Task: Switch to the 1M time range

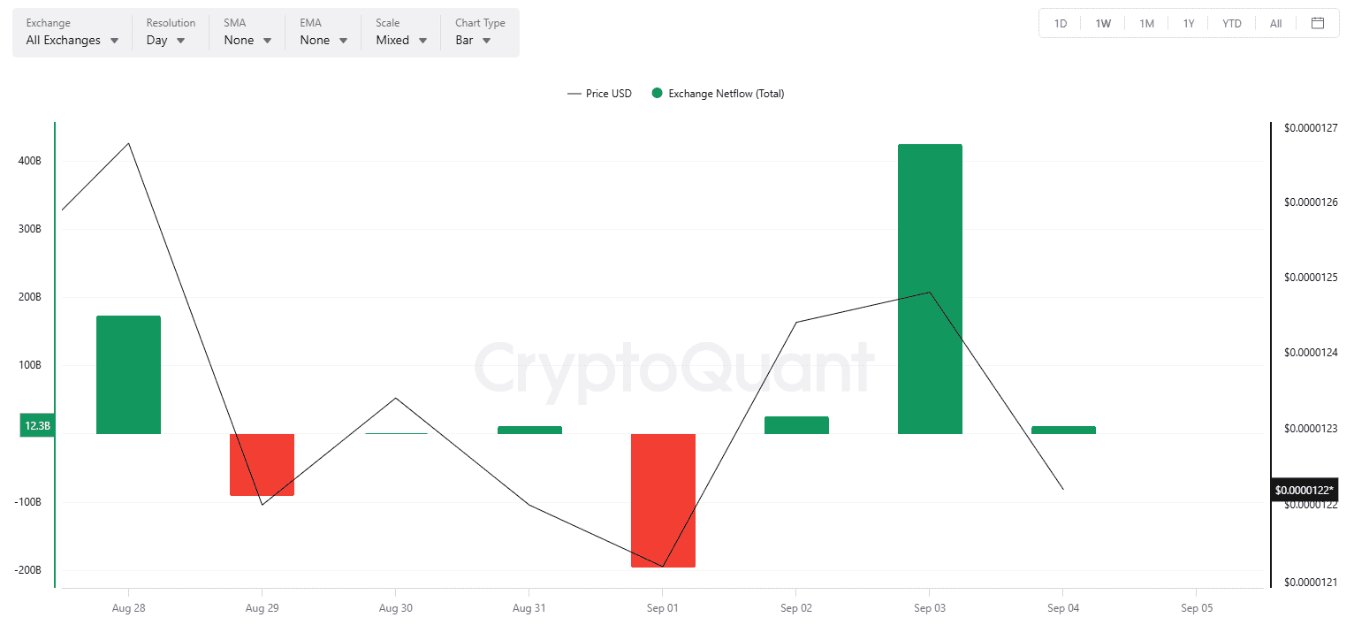Action: coord(1146,24)
